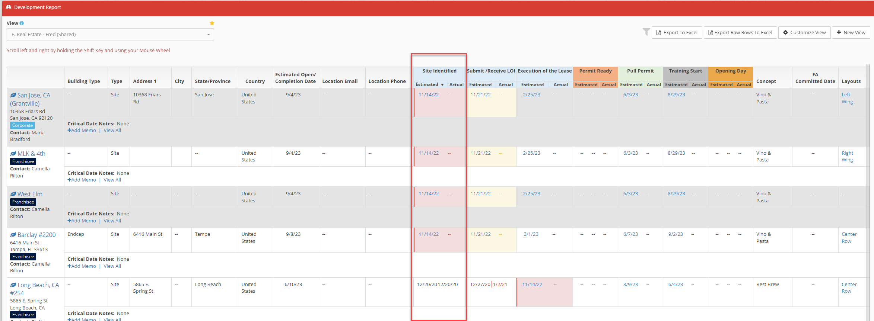Open Barclay #2200 location link
Image resolution: width=874 pixels, height=321 pixels.
tap(36, 235)
